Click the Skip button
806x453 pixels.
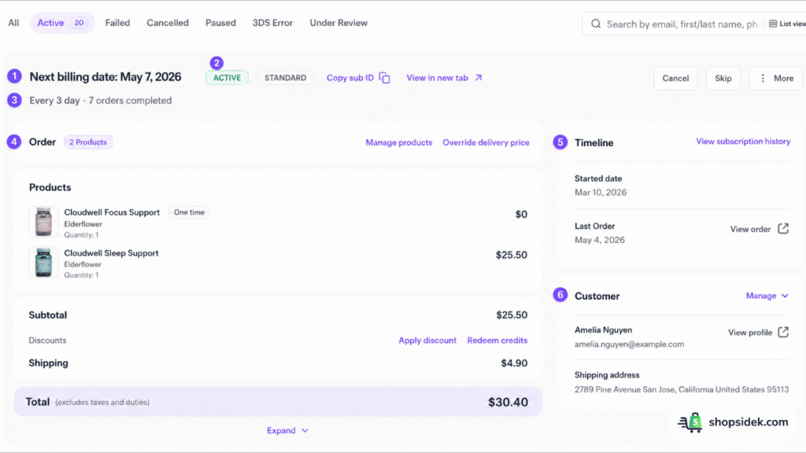723,78
